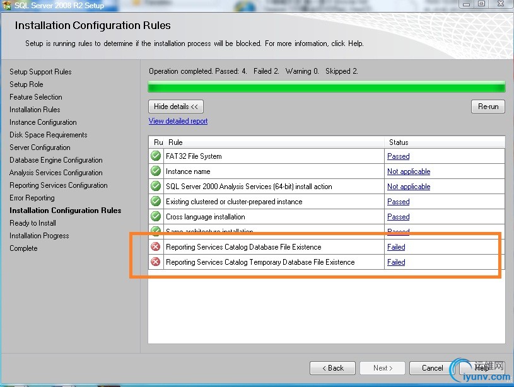Select the Setup Support Rules step
The image size is (514, 387).
40,72
